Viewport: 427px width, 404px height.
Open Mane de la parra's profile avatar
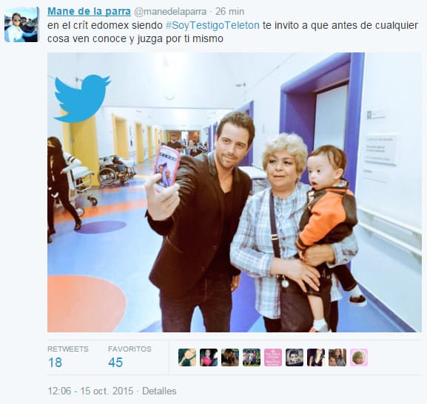click(x=21, y=24)
